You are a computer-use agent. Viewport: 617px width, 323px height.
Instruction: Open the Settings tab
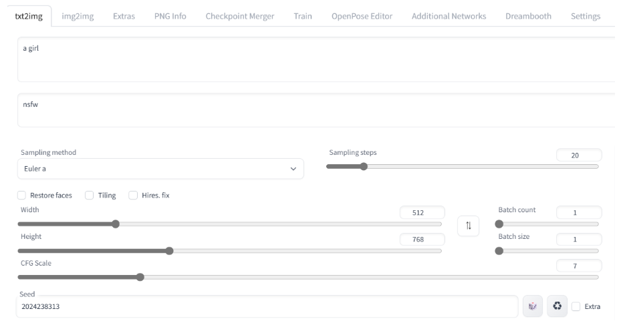[586, 16]
